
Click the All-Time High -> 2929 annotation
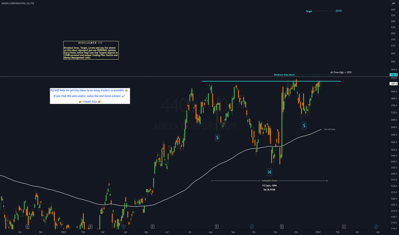tap(341, 72)
